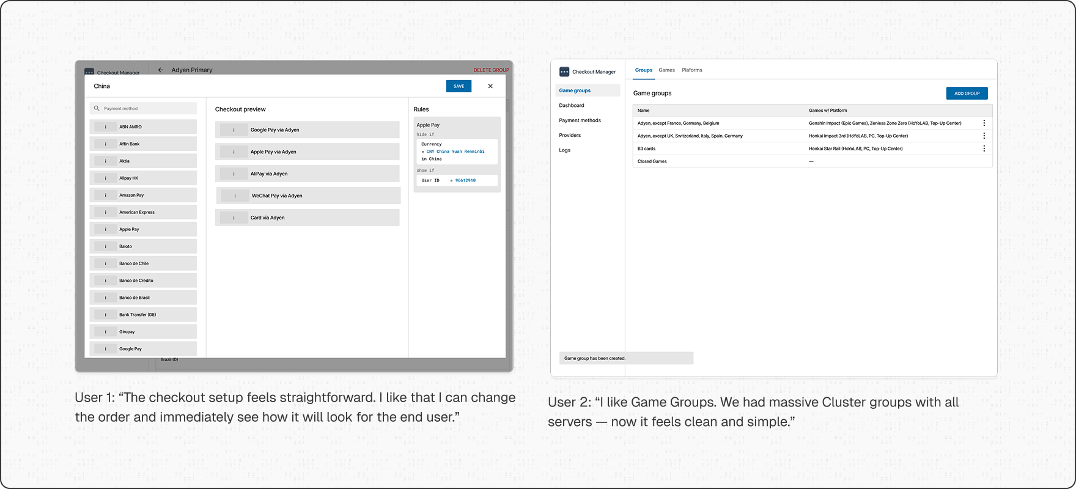Viewport: 1076px width, 489px height.
Task: Click the icon next to Affin Bank
Action: pos(106,144)
